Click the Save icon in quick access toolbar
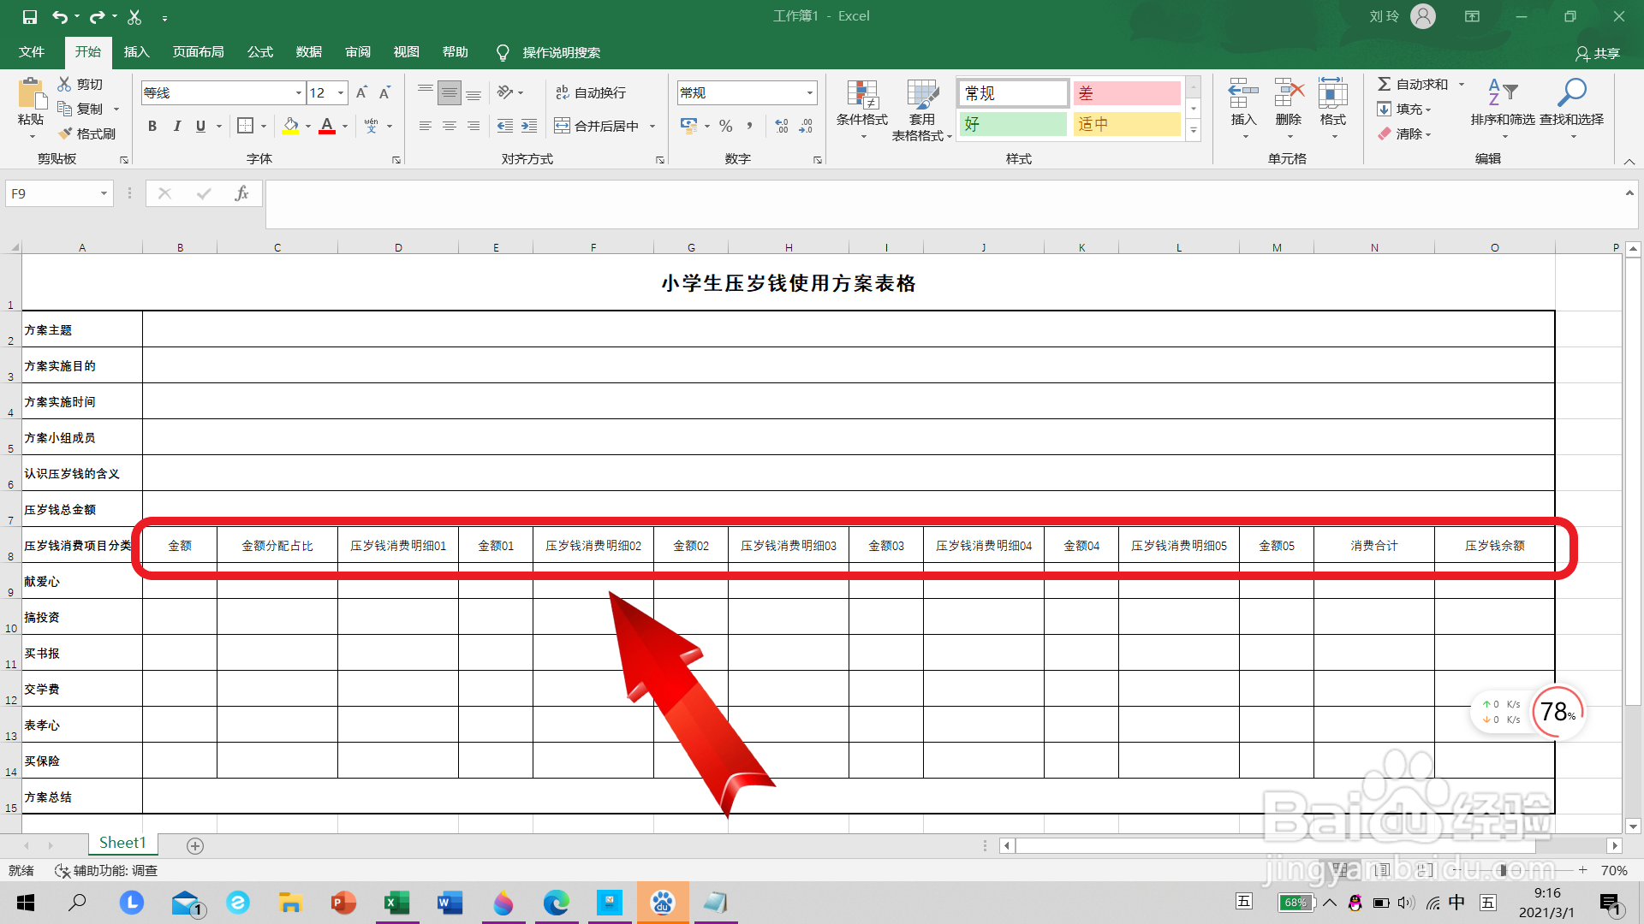 [30, 16]
